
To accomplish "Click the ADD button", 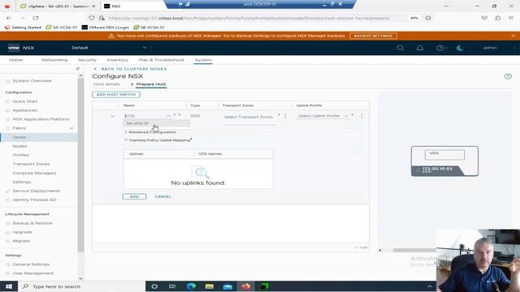I will click(134, 196).
